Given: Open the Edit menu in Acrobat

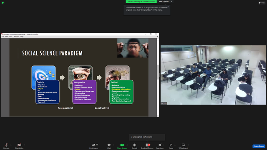Looking at the screenshot, I should (x=7, y=37).
